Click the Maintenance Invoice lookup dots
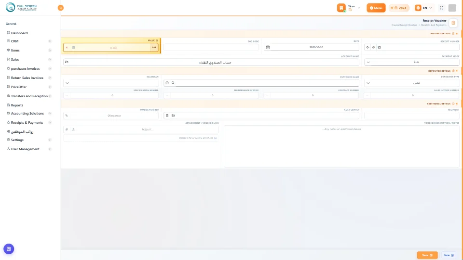 [x=167, y=95]
